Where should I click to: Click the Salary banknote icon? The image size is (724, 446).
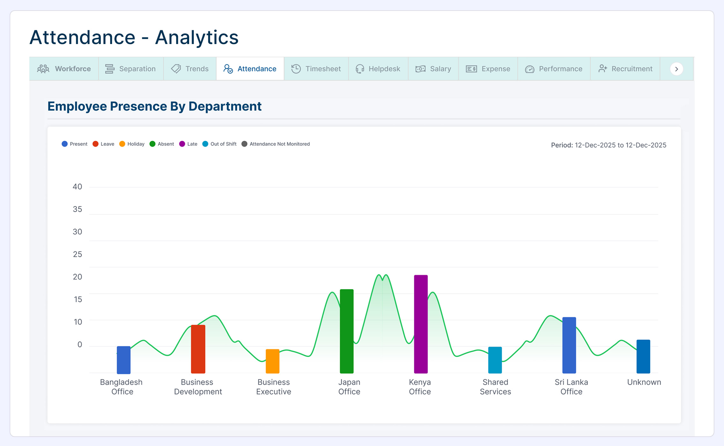coord(420,69)
